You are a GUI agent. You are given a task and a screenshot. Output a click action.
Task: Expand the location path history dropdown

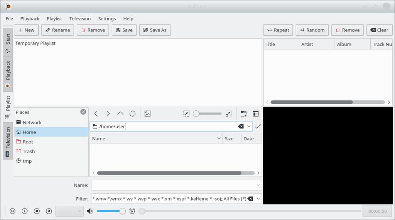click(249, 126)
